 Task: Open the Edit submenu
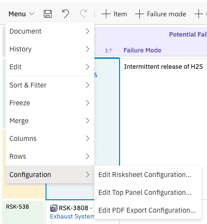click(x=50, y=67)
